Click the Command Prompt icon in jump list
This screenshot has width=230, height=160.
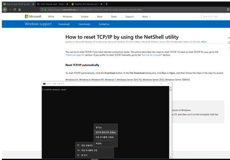78,145
